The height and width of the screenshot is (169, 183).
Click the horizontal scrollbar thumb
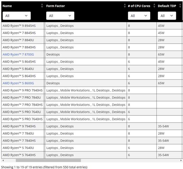coord(48,160)
